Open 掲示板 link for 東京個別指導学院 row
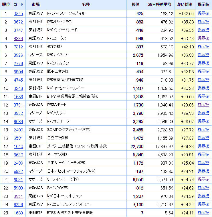212x217 pixels. coord(203,80)
